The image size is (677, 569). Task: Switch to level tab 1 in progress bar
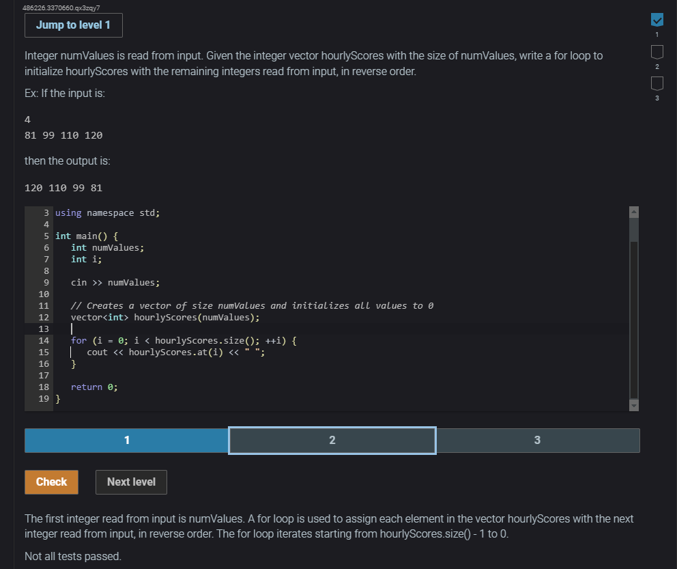(126, 441)
